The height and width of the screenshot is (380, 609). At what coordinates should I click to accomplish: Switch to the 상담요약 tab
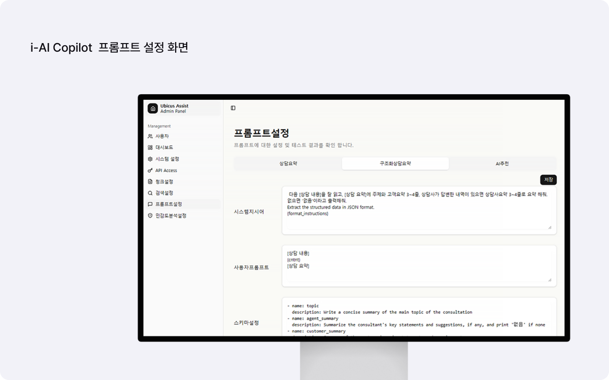(x=288, y=164)
